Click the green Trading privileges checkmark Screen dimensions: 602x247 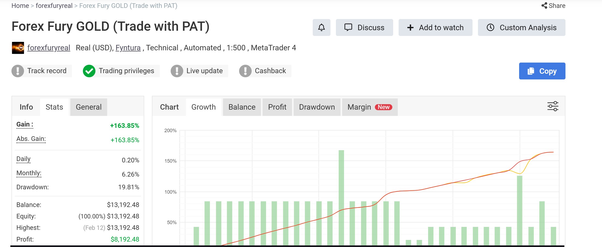click(89, 71)
